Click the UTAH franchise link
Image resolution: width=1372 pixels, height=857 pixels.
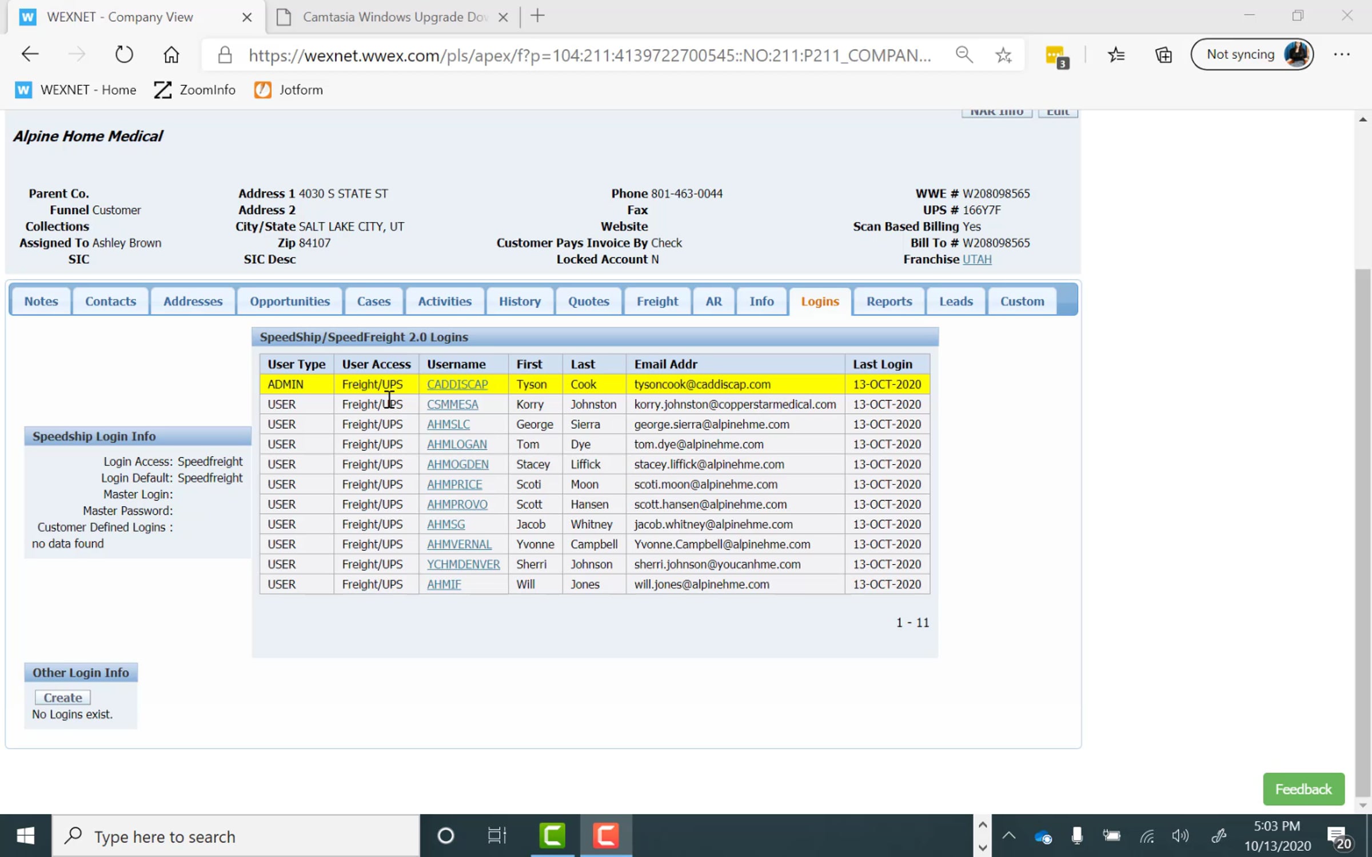pos(977,259)
